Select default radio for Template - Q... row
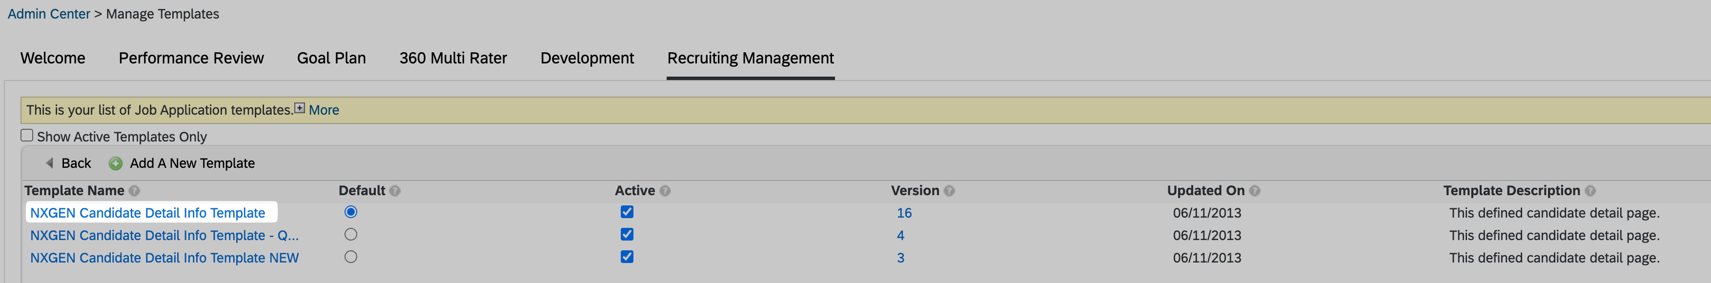Viewport: 1711px width, 283px height. point(351,235)
